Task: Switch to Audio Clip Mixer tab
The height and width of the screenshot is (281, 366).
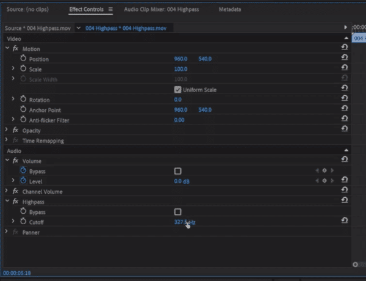Action: coord(162,9)
